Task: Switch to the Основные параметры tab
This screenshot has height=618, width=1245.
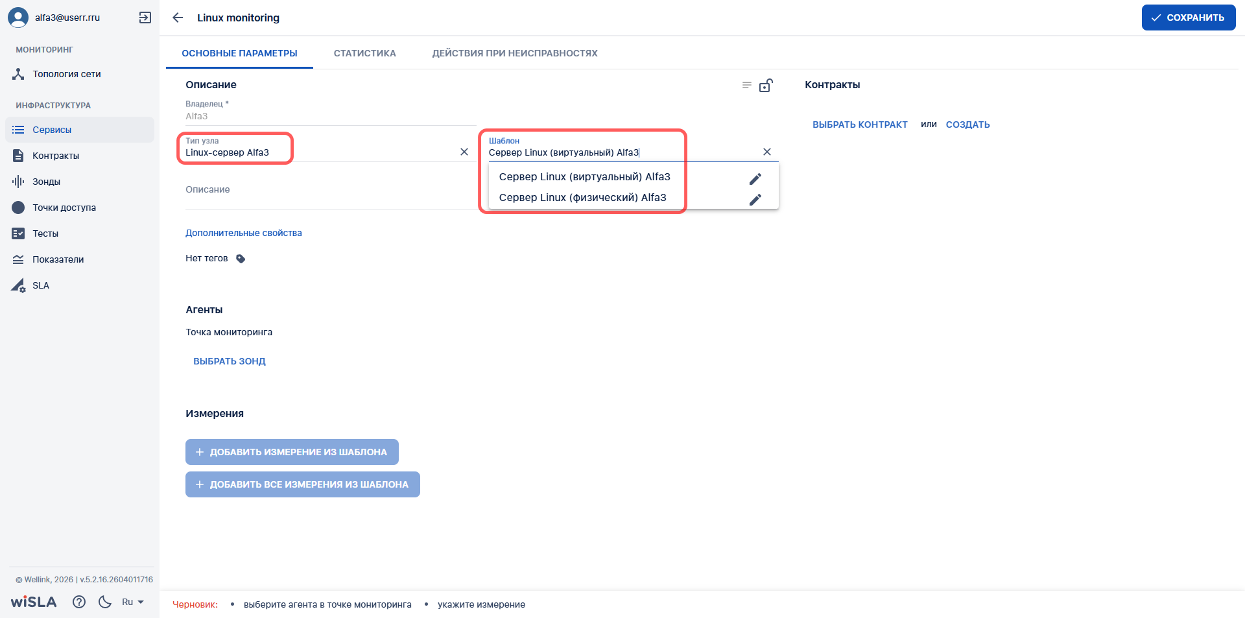Action: tap(239, 53)
